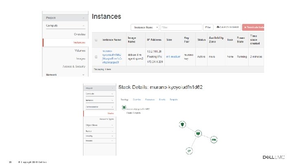This screenshot has height=165, width=293.
Task: Click the Launch Instance button
Action: [x=227, y=27]
